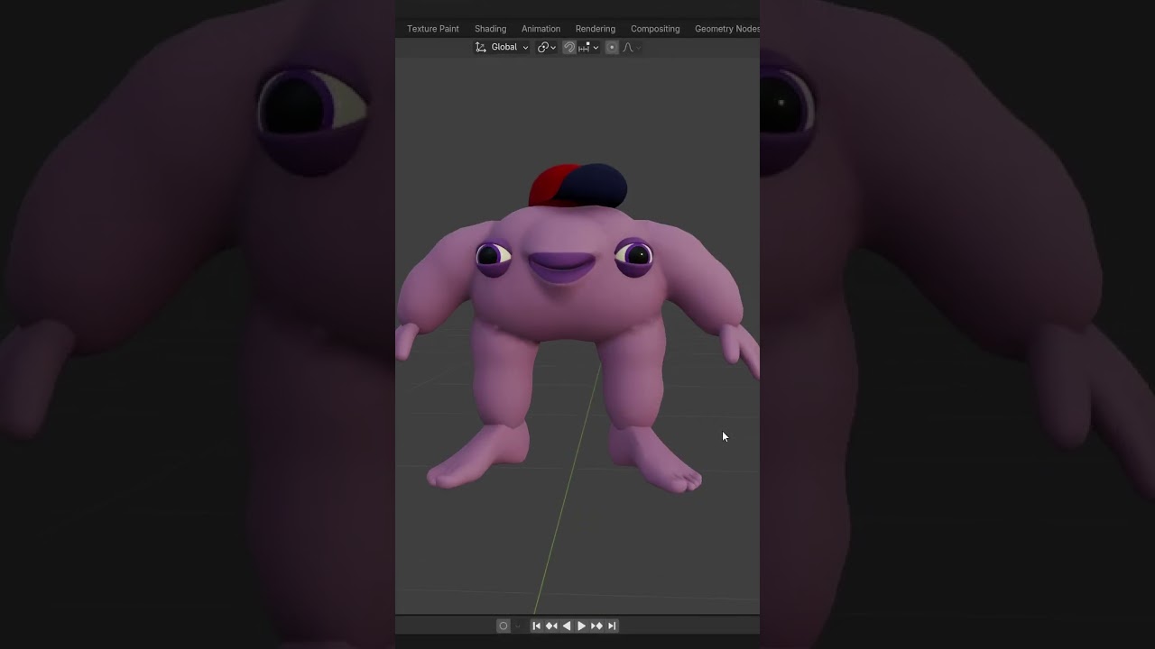
Task: Toggle proportional editing
Action: pyautogui.click(x=612, y=47)
